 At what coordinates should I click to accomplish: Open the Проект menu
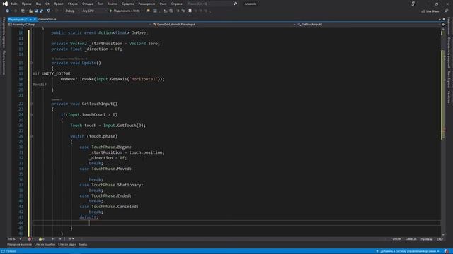[58, 4]
